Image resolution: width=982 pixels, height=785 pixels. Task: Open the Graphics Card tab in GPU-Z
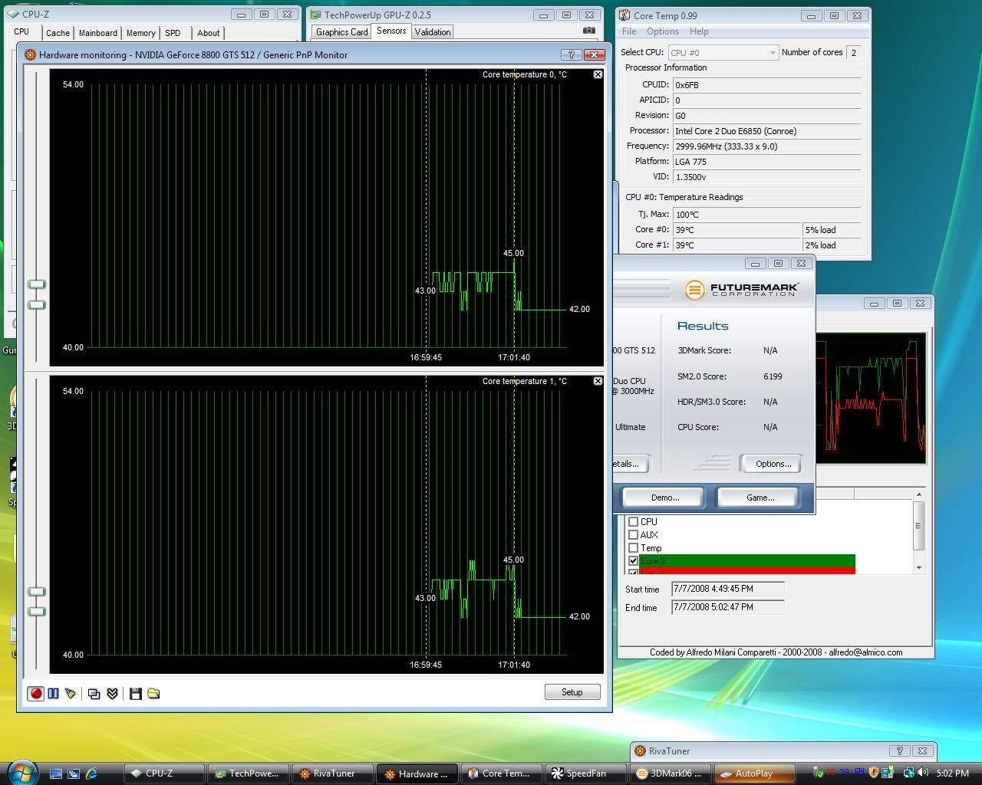pos(341,32)
